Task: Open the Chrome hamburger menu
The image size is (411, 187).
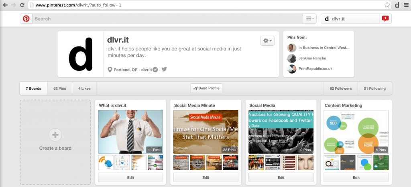Action: point(406,5)
